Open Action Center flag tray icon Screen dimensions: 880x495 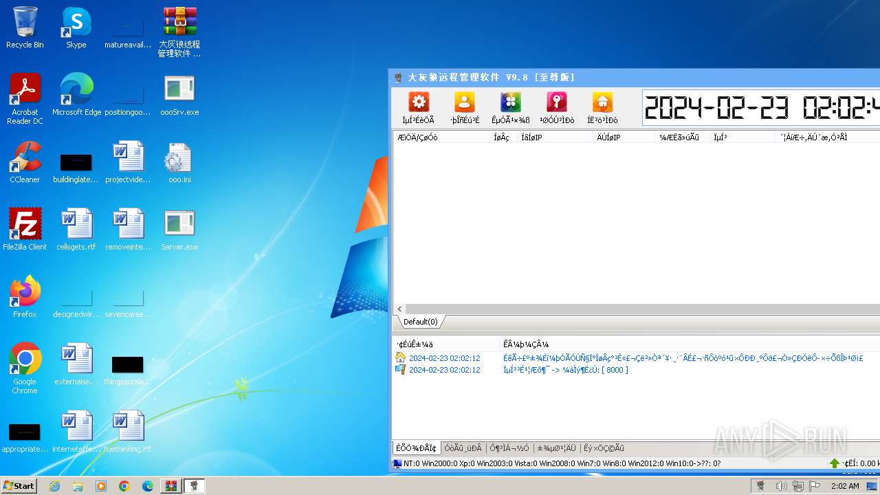point(815,486)
